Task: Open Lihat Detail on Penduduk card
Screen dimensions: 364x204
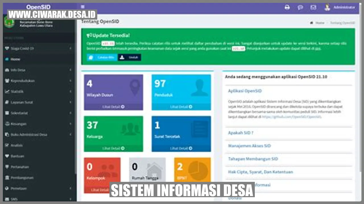Action: (181, 107)
